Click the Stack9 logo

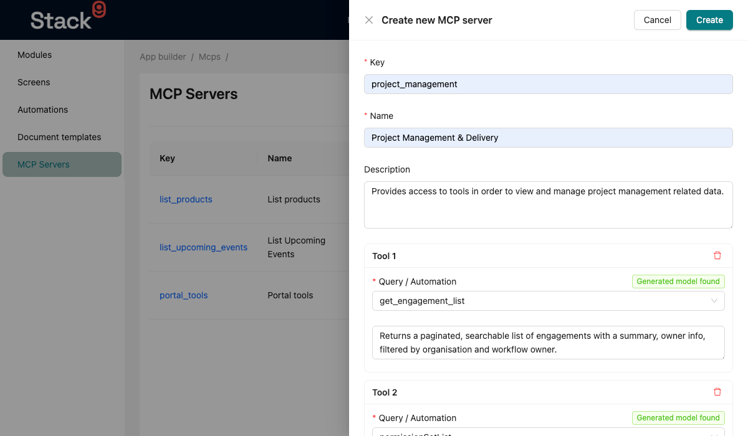click(x=68, y=16)
